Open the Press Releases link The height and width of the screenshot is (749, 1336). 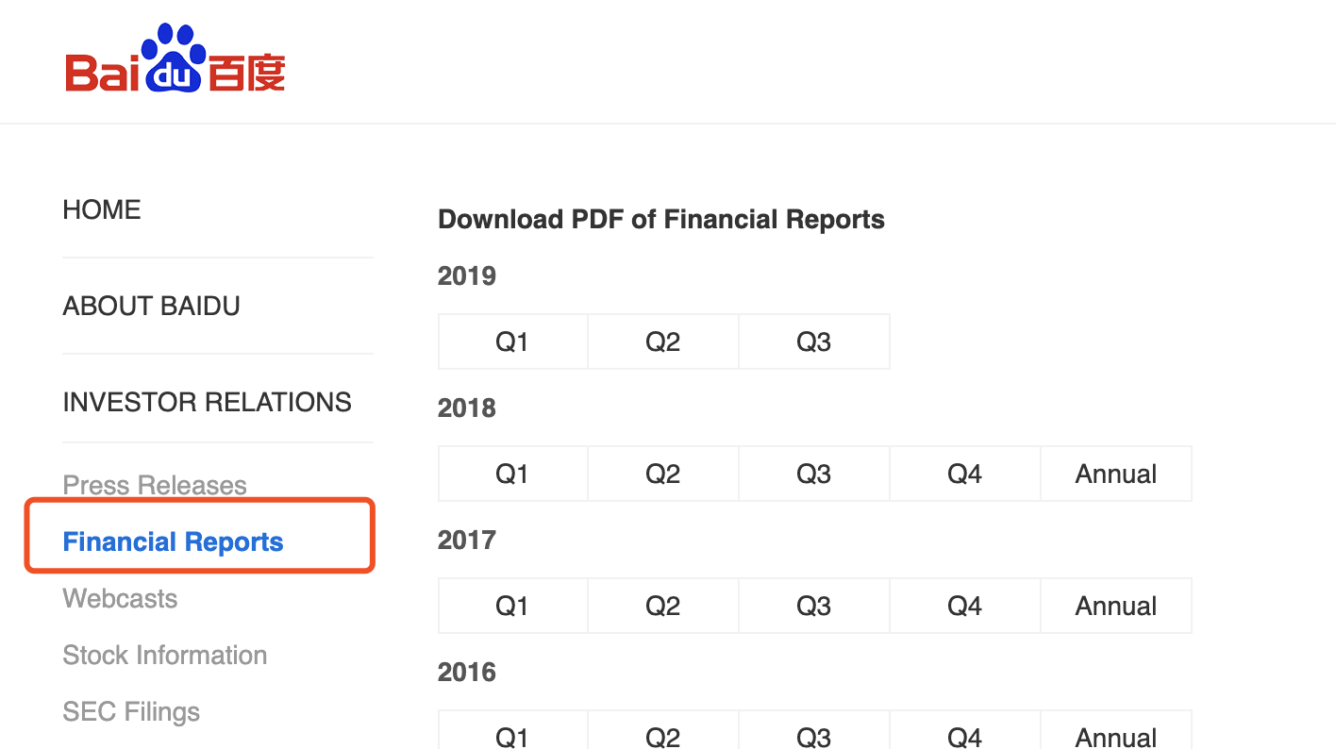155,485
